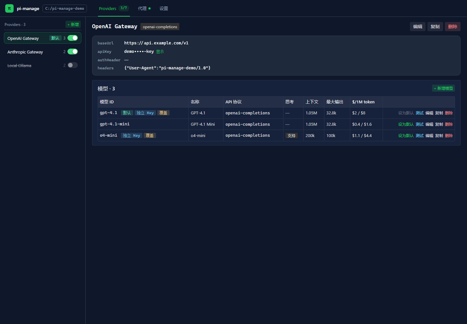Open the 设置 tab

(164, 8)
